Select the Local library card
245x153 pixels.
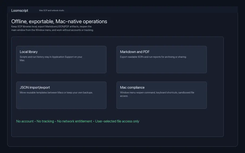[61, 59]
